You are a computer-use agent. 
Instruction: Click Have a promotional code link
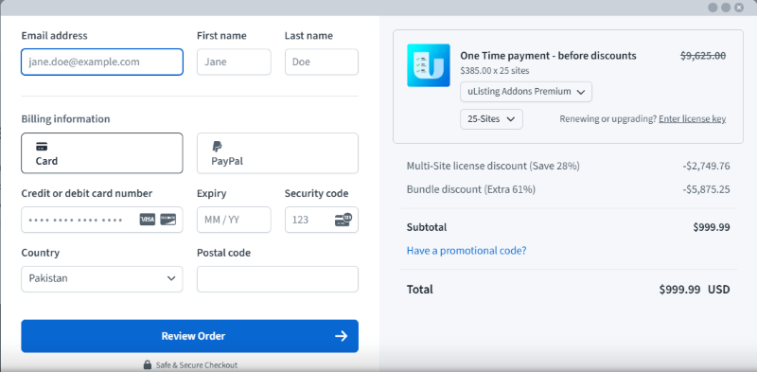coord(467,251)
